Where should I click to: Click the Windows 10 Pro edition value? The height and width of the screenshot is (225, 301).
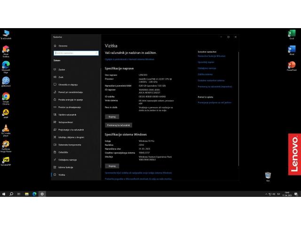pos(146,141)
